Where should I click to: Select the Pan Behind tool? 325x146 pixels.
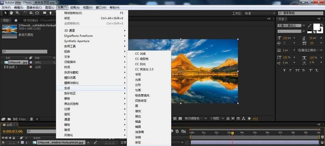(37, 13)
